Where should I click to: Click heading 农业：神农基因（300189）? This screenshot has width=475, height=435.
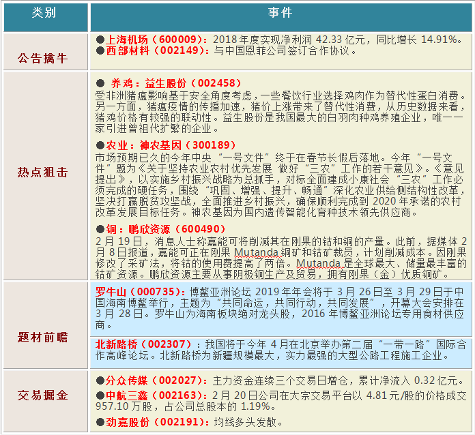[x=171, y=145]
